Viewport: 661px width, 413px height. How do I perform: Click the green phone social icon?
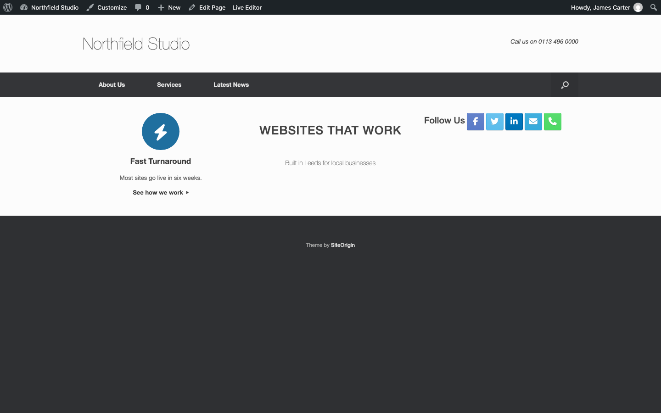(x=553, y=122)
